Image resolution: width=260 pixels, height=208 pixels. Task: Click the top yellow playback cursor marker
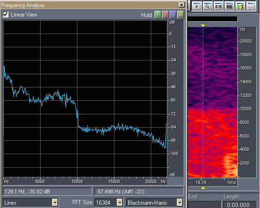coord(203,26)
